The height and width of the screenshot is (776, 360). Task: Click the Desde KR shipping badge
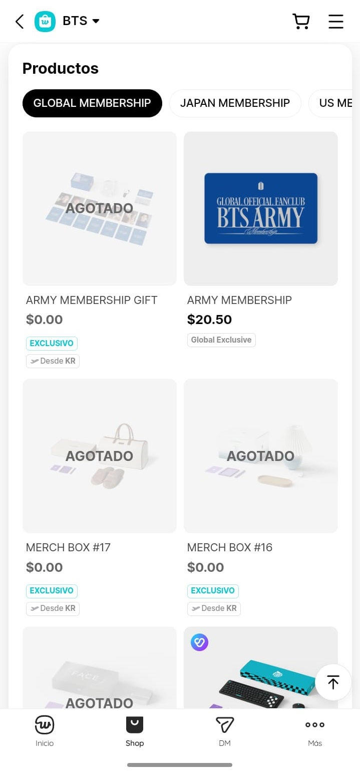[x=53, y=361]
